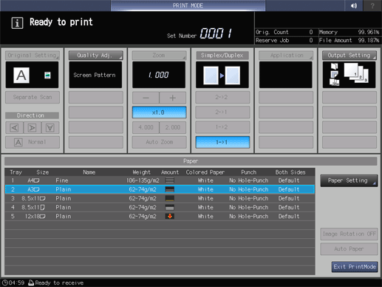Click the Colored Paper column header
This screenshot has width=382, height=287.
(x=205, y=172)
